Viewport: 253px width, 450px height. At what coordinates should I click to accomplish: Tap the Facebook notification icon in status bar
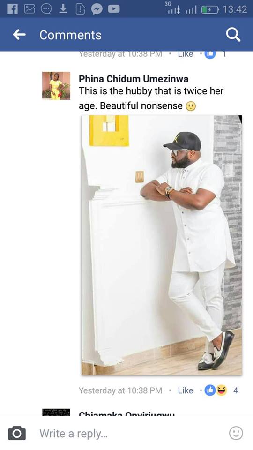tap(12, 9)
